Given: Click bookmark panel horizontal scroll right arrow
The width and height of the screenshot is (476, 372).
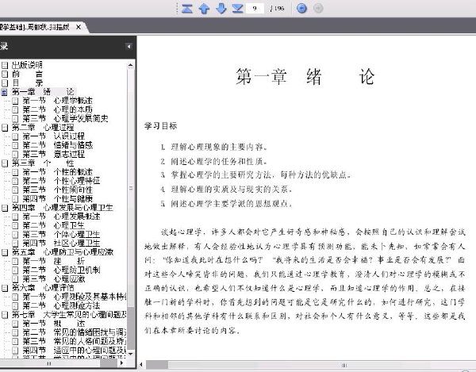Looking at the screenshot, I should click(121, 363).
